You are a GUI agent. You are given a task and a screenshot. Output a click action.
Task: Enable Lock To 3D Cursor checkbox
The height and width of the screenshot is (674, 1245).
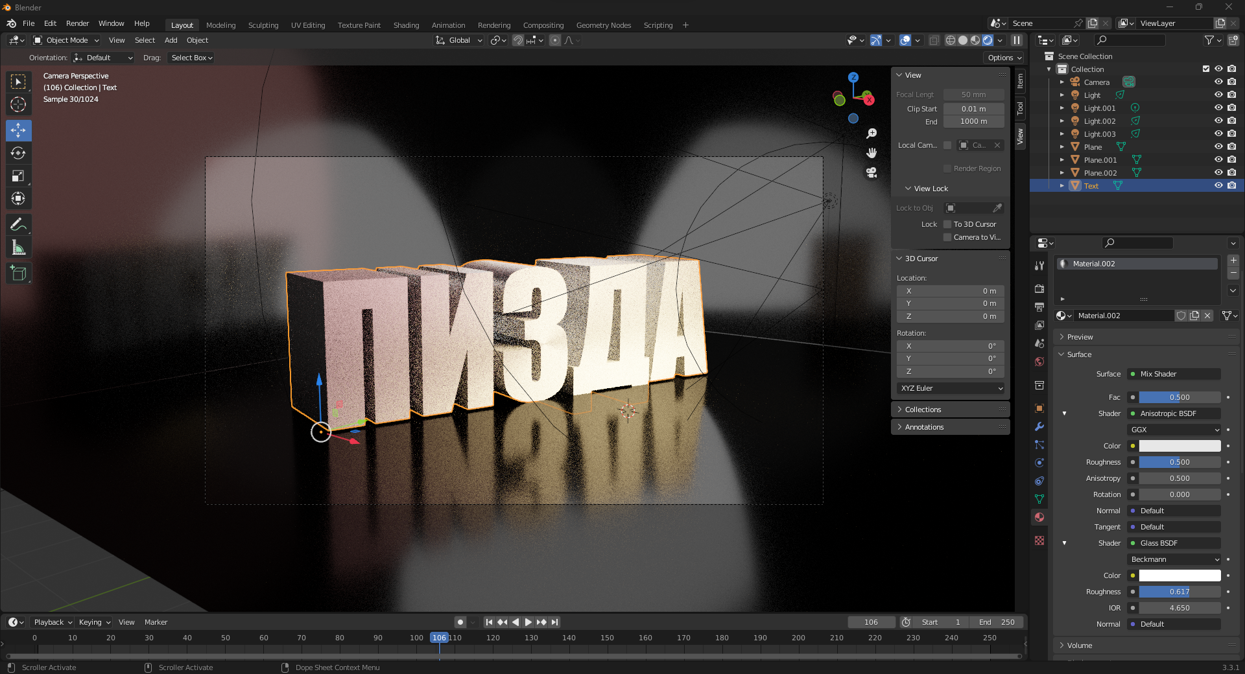(947, 224)
